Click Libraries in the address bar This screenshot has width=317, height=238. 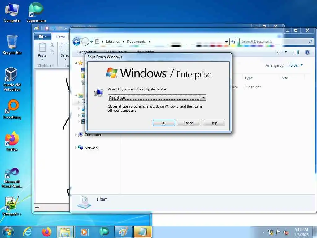coord(113,42)
